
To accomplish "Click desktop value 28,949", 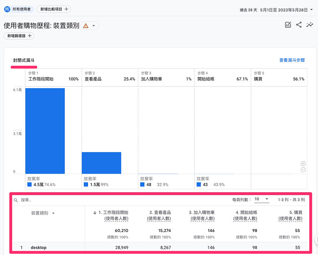I will (122, 247).
